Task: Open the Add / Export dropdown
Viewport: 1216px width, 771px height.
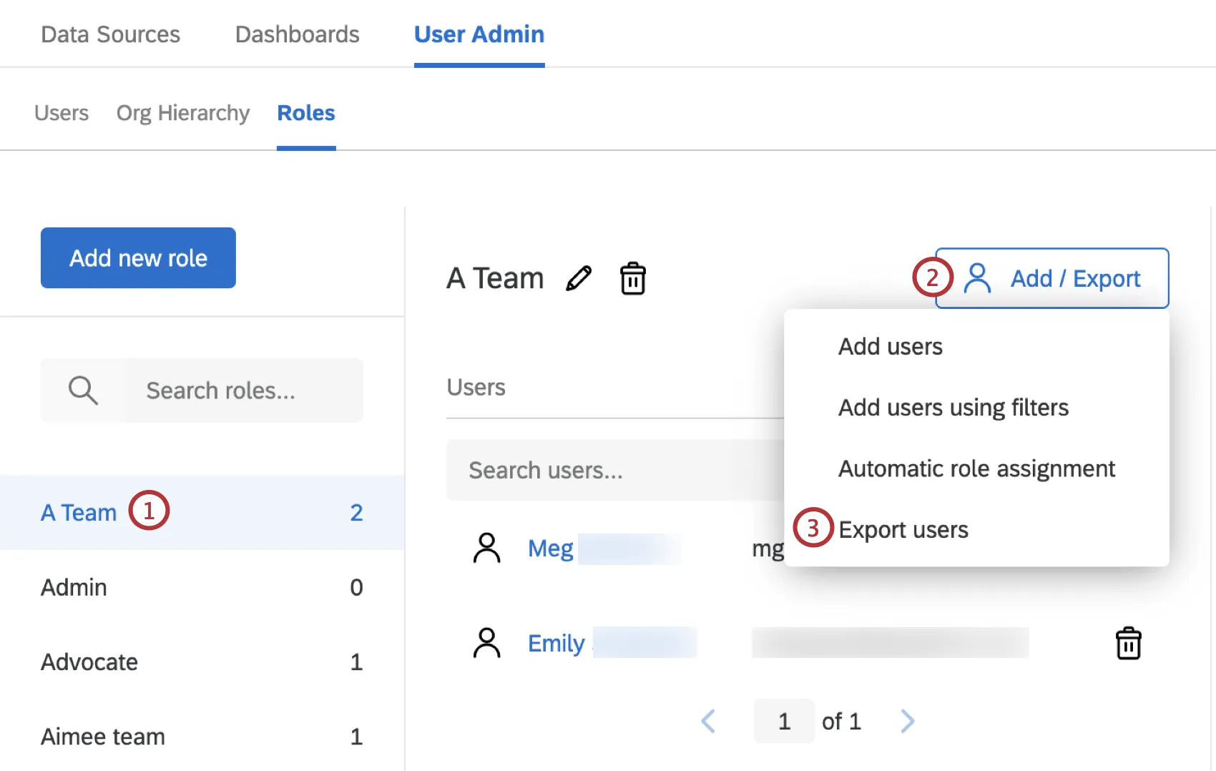Action: 1051,278
